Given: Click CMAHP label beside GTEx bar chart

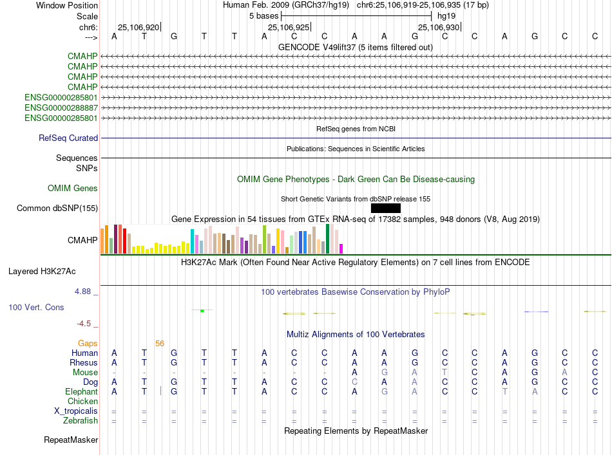Looking at the screenshot, I should point(82,240).
